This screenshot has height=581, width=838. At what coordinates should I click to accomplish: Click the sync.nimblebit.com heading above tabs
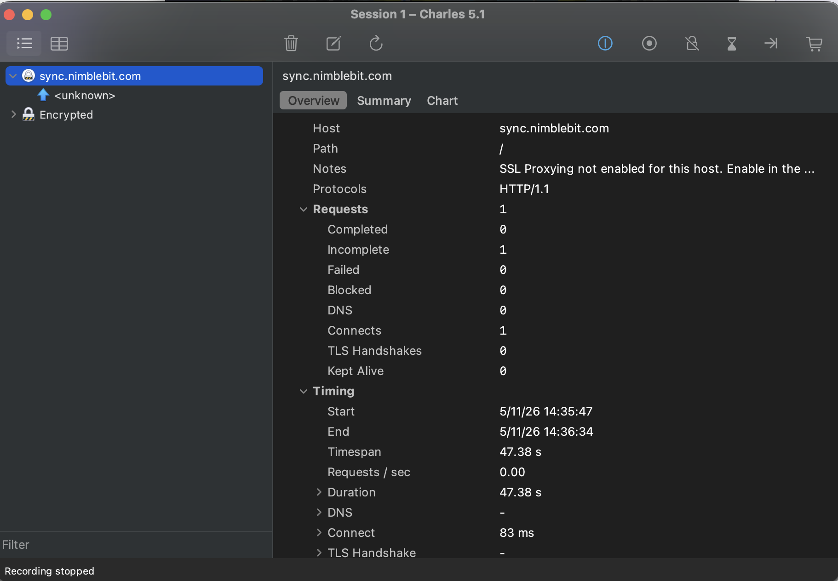click(x=337, y=76)
